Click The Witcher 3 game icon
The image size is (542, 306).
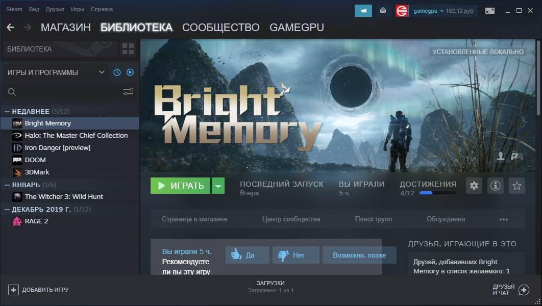pos(17,196)
